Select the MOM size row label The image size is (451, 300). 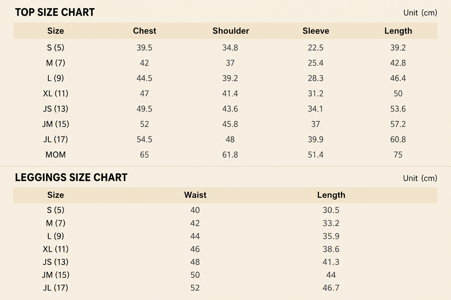click(x=55, y=155)
